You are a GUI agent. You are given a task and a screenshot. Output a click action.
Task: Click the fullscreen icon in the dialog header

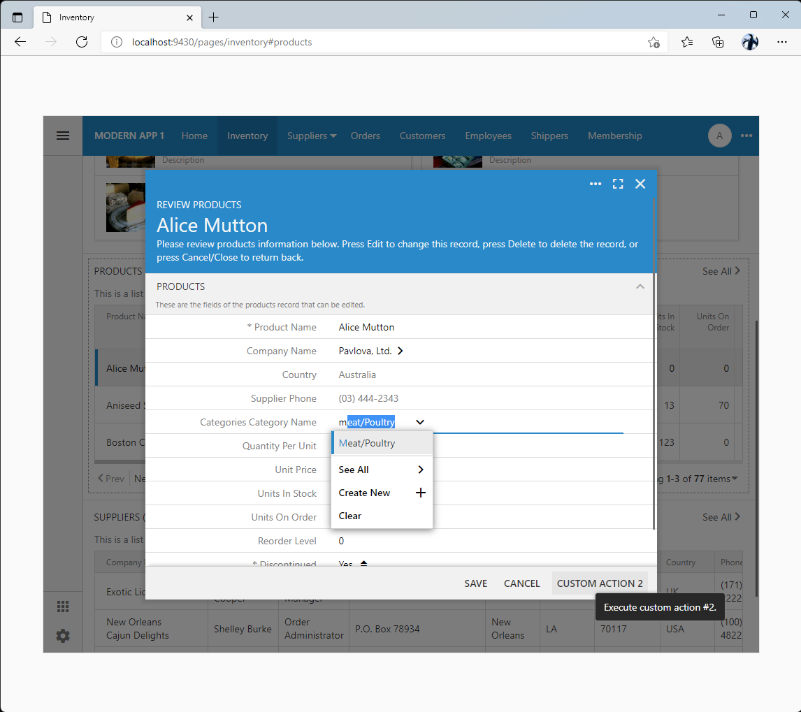[618, 184]
